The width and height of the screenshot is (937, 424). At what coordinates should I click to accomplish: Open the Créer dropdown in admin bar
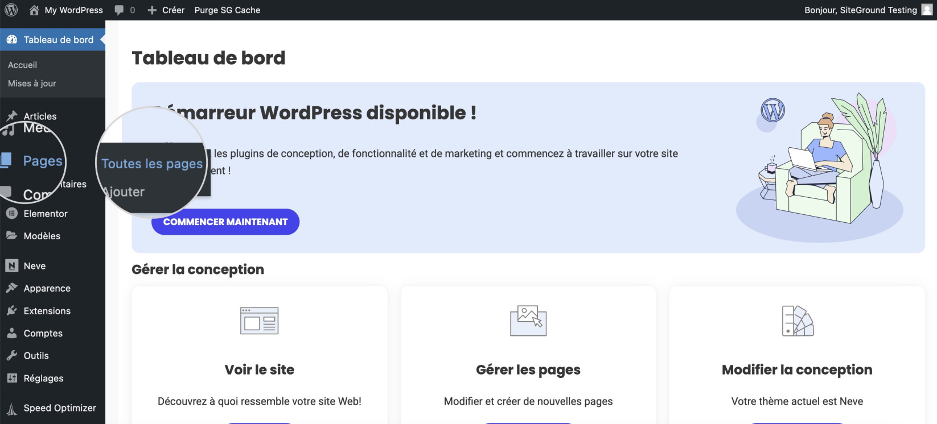(173, 10)
